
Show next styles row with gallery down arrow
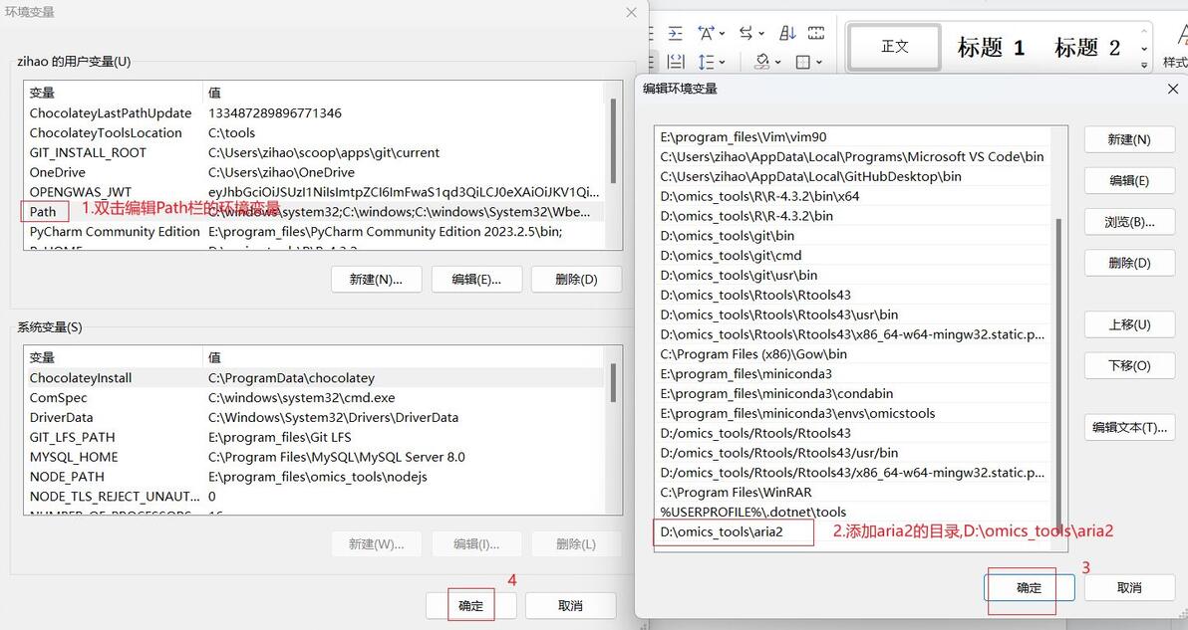1144,49
